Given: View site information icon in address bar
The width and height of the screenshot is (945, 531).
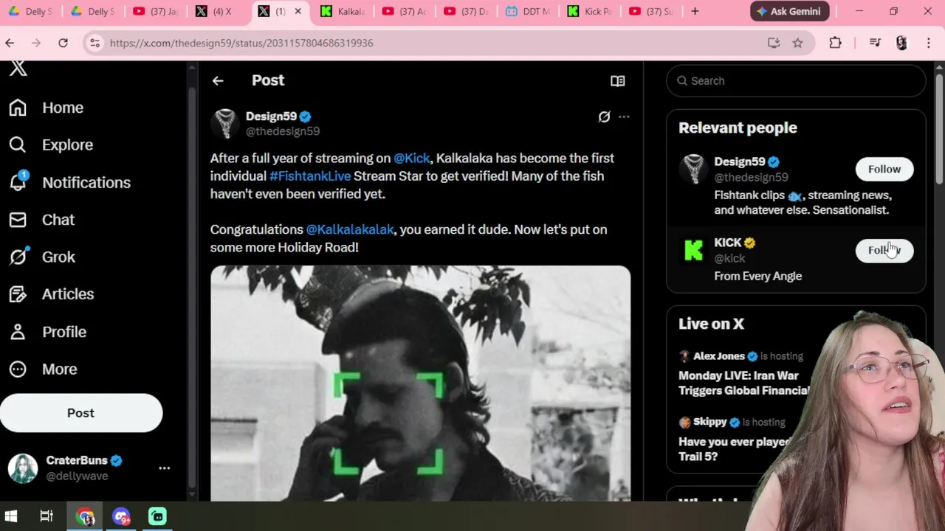Looking at the screenshot, I should [94, 43].
